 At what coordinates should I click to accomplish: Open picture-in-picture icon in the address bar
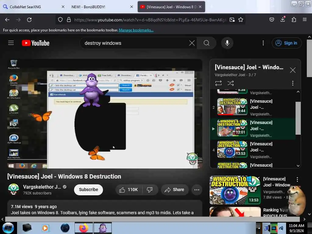[x=232, y=20]
